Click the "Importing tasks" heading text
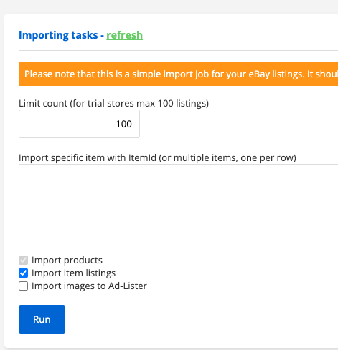Image resolution: width=338 pixels, height=350 pixels. click(x=58, y=35)
